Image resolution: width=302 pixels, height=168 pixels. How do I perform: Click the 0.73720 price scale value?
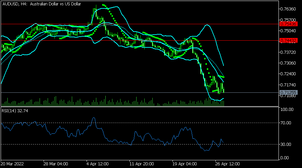[288, 52]
